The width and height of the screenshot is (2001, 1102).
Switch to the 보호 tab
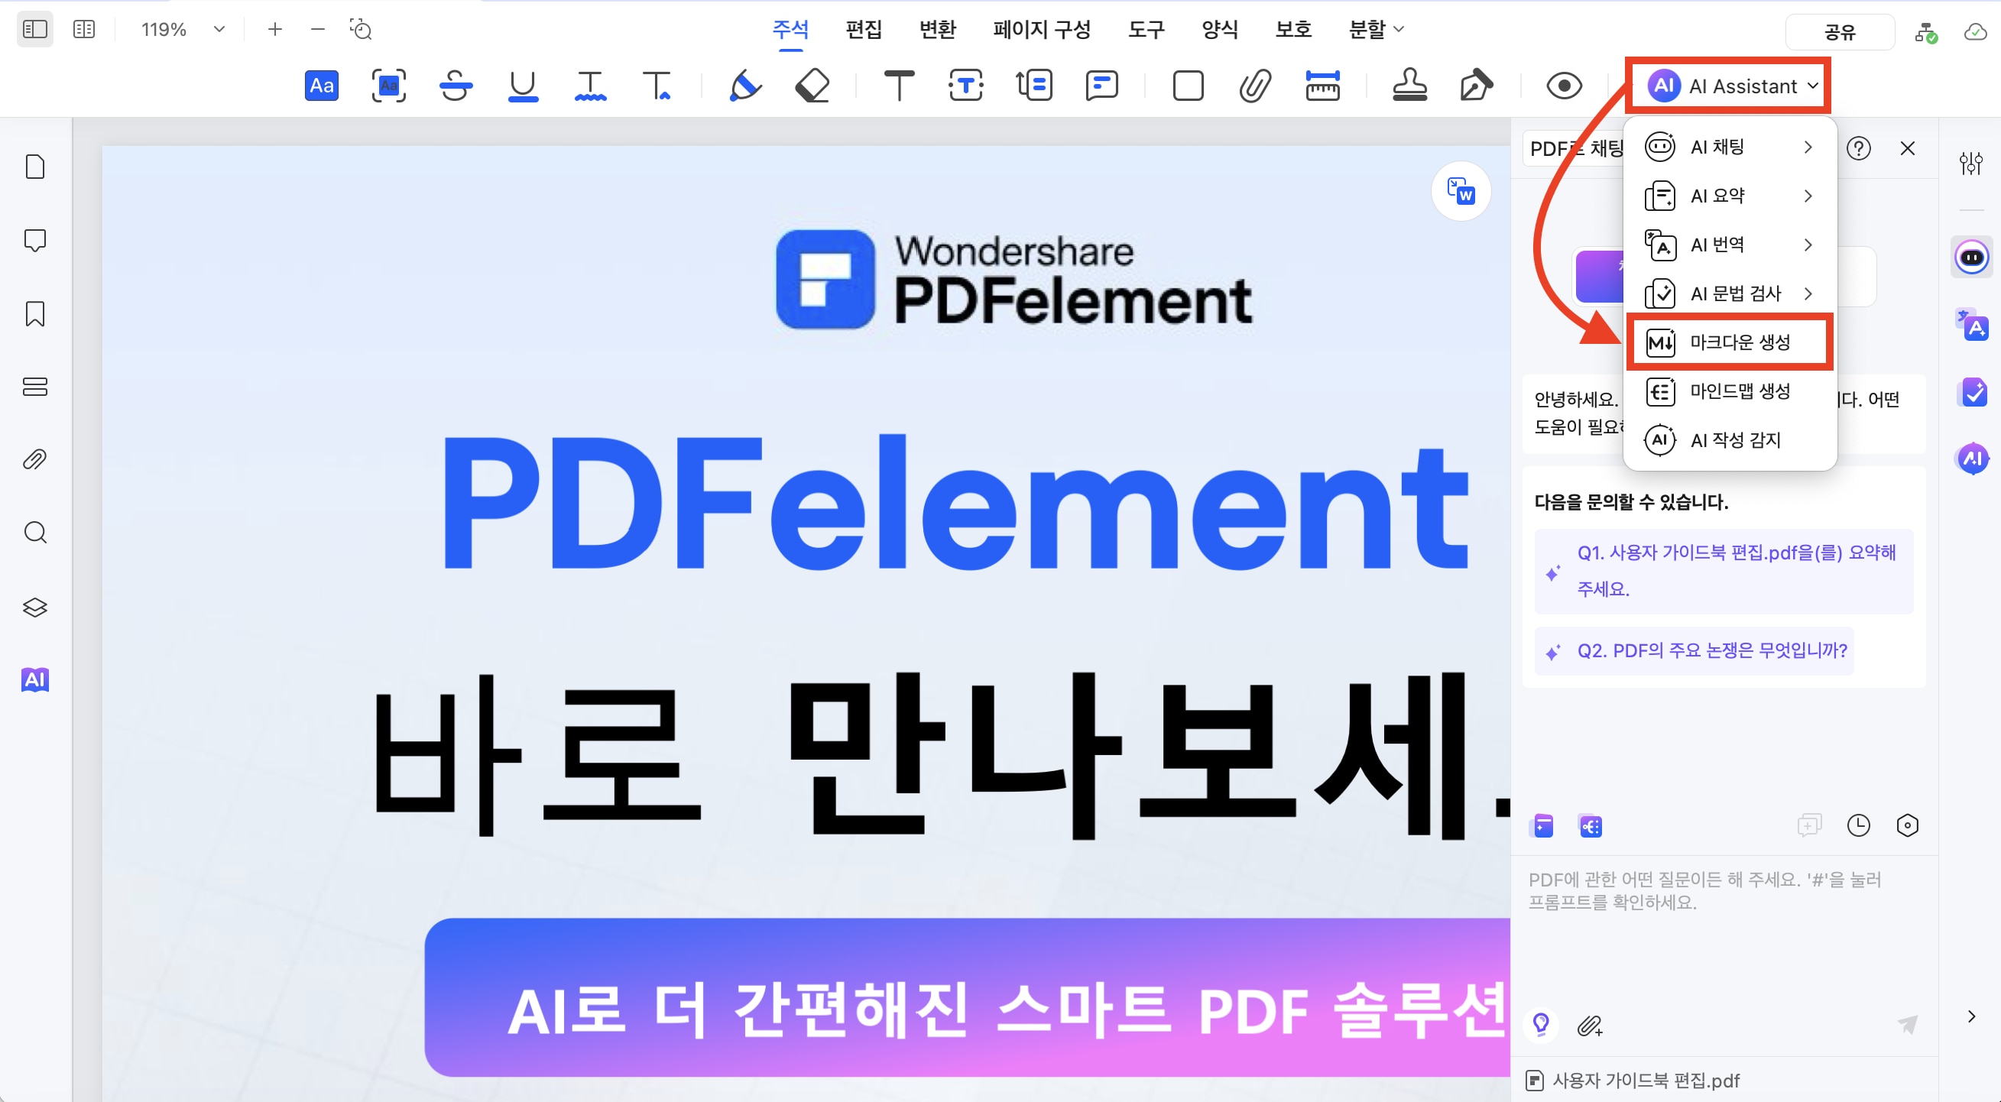(x=1292, y=30)
